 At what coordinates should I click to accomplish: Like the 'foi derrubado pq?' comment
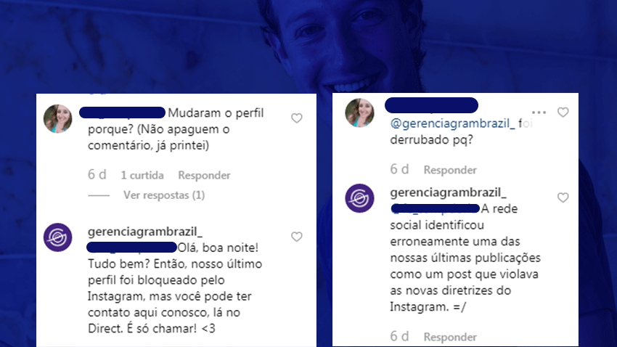coord(563,113)
